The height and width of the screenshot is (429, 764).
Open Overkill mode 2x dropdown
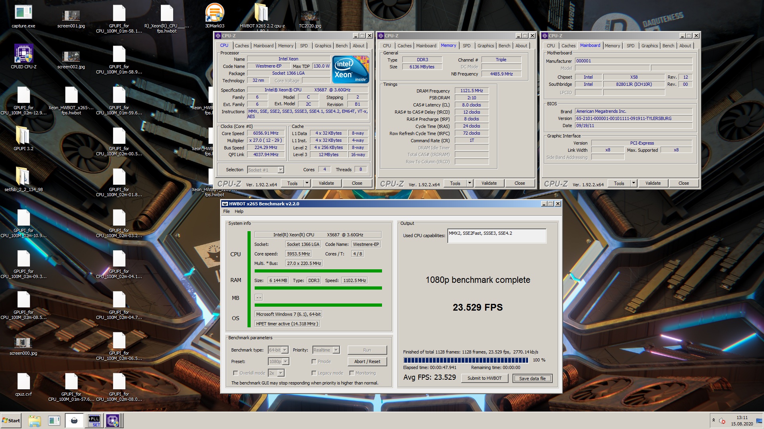coord(276,373)
